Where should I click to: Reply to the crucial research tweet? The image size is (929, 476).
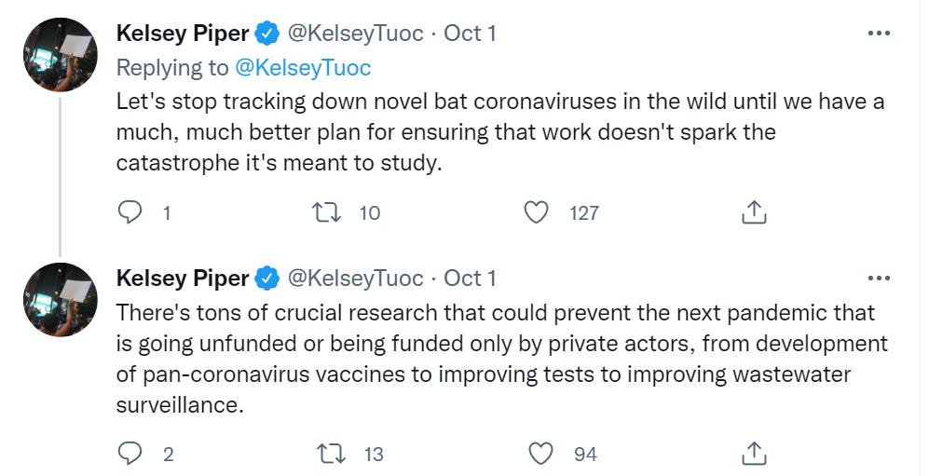click(x=130, y=454)
